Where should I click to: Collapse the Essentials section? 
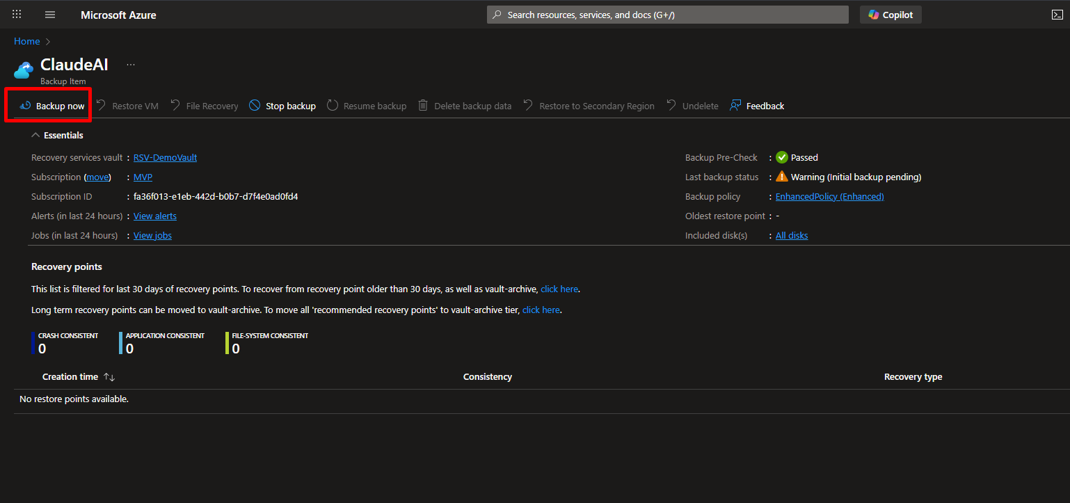pos(36,136)
